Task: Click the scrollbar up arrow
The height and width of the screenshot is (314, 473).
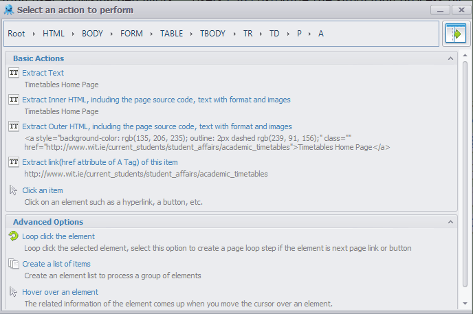Action: 465,55
